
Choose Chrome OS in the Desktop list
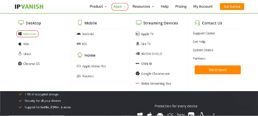[31, 64]
